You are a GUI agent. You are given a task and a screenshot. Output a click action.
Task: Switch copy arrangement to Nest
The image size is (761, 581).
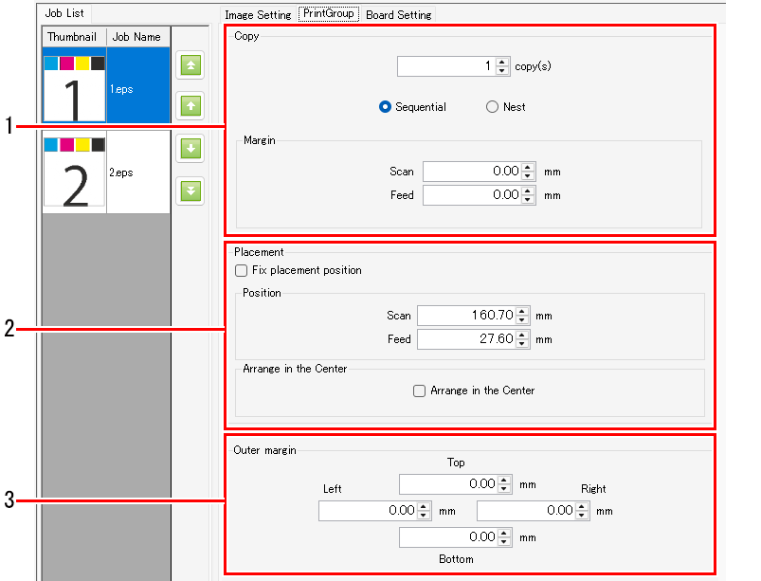493,107
